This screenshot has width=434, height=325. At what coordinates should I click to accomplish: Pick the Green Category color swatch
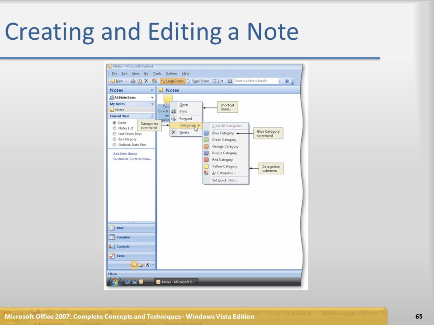pos(206,140)
